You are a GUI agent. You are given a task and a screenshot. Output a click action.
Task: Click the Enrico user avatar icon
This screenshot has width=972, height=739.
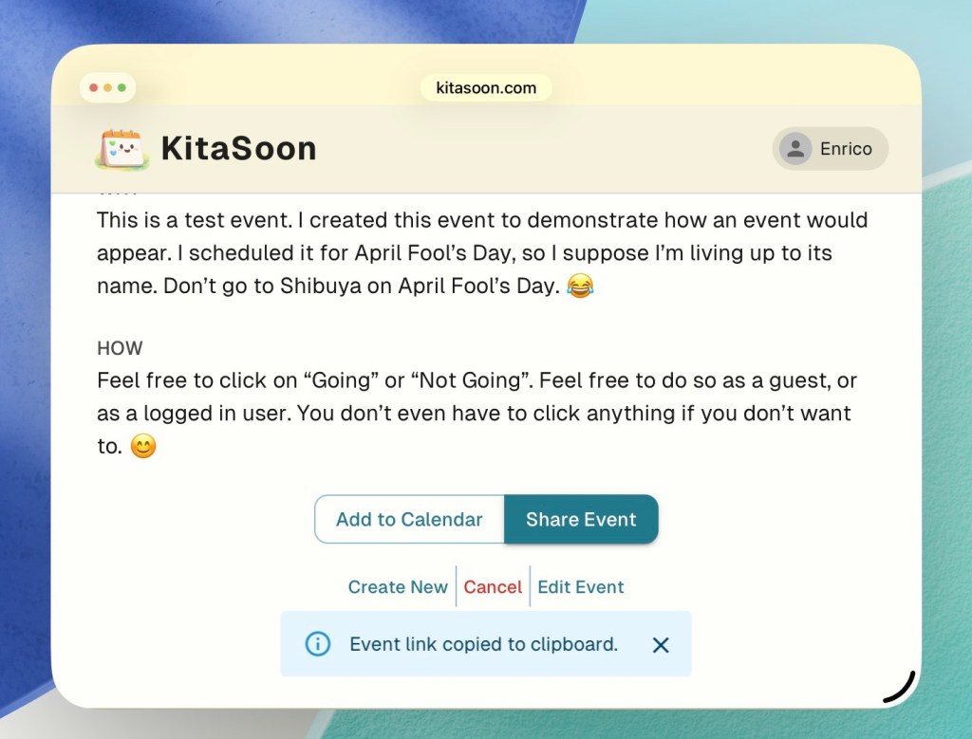click(794, 149)
